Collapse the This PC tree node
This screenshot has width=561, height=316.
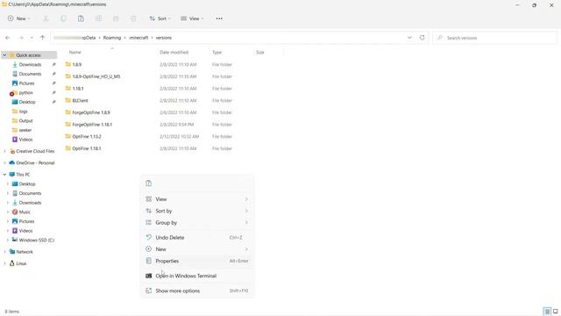4,175
